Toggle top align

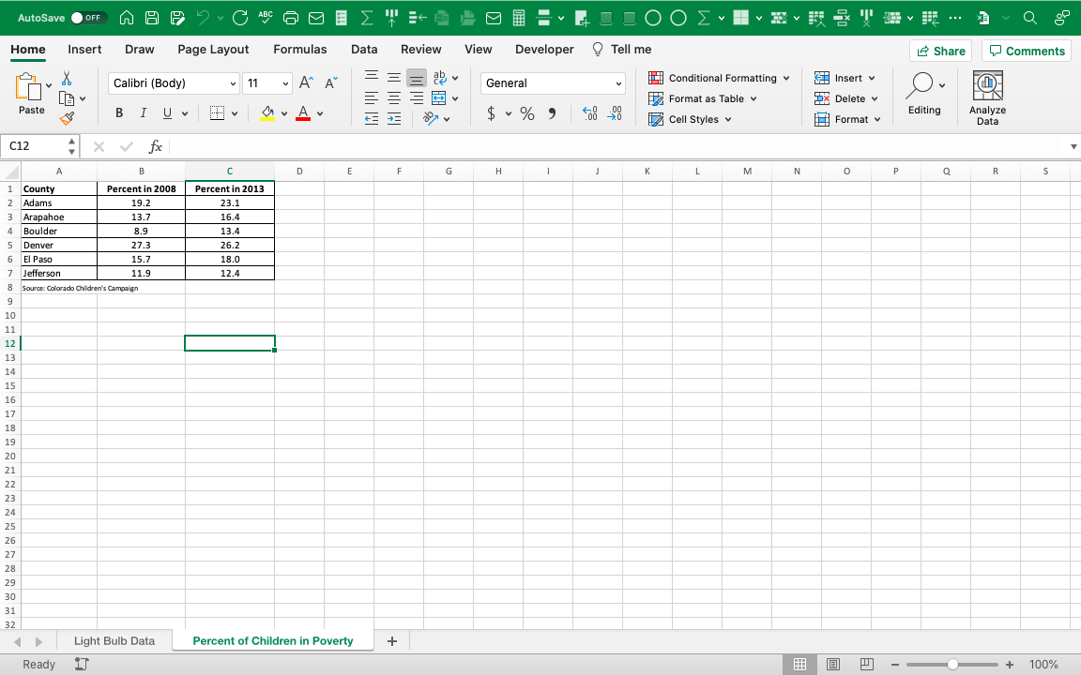click(x=372, y=77)
